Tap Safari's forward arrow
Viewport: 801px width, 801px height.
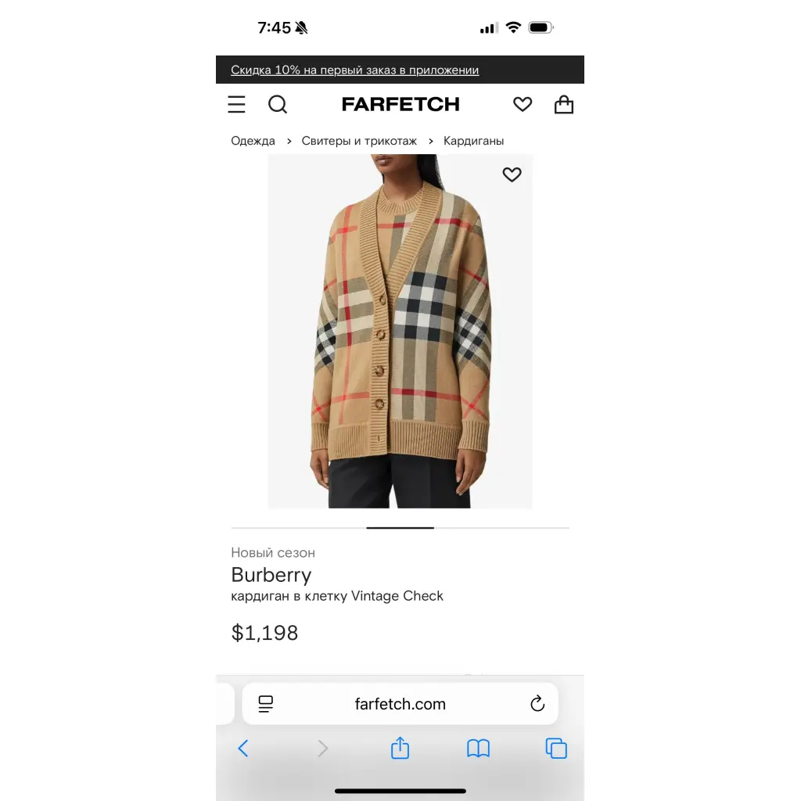tap(322, 749)
